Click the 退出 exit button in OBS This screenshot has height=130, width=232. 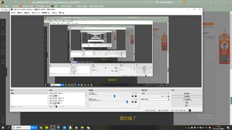tap(186, 105)
